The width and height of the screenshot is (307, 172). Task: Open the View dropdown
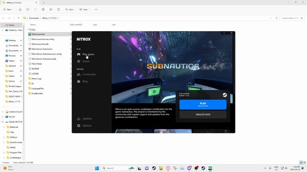point(84,10)
